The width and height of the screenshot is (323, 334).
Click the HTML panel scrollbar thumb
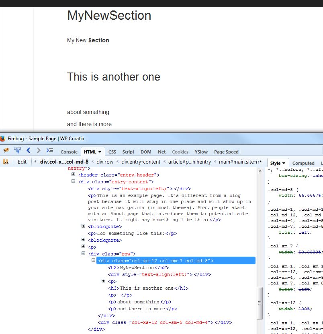pos(260,303)
